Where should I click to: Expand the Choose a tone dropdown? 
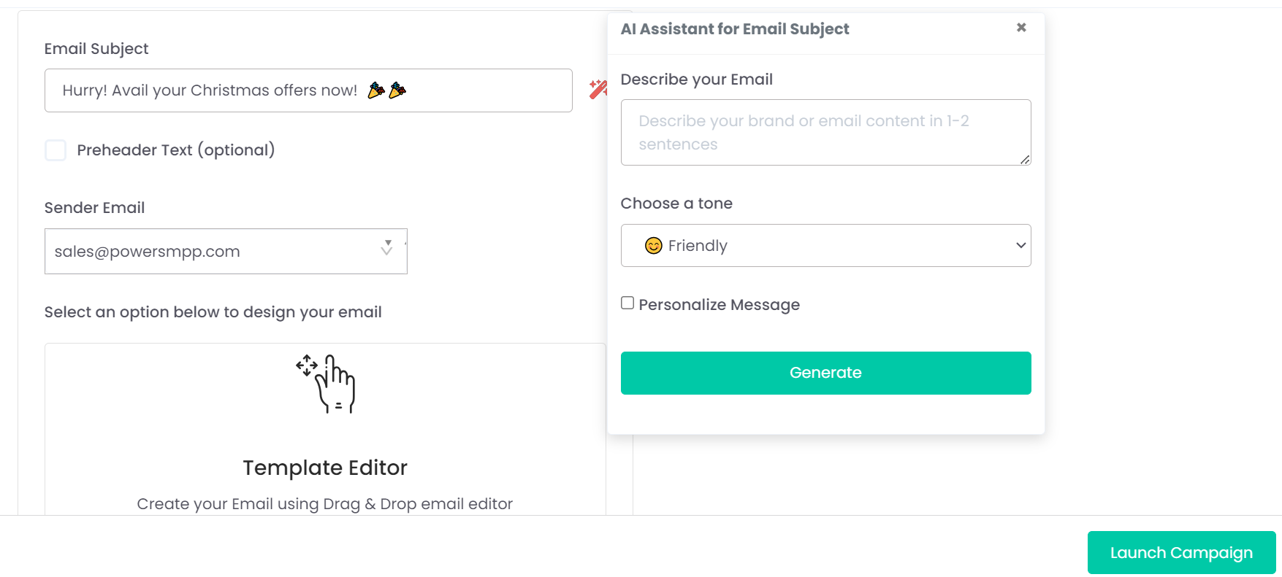[x=825, y=246]
